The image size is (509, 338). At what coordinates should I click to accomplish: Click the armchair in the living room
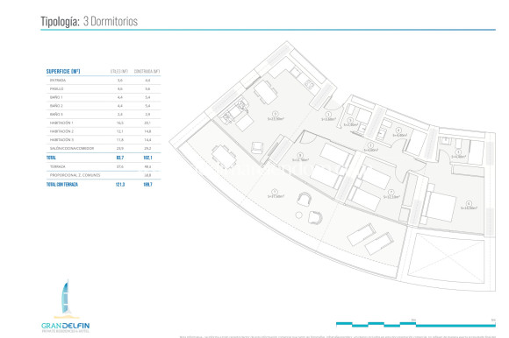click(257, 148)
